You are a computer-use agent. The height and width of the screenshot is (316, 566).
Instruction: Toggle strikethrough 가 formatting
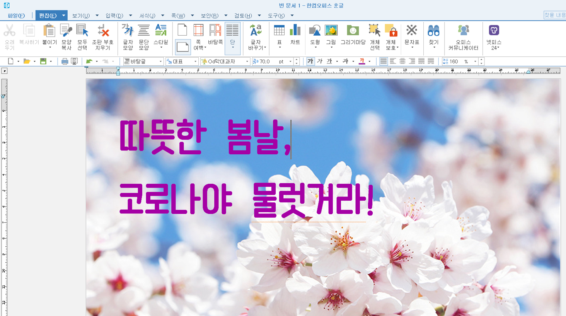coord(345,61)
